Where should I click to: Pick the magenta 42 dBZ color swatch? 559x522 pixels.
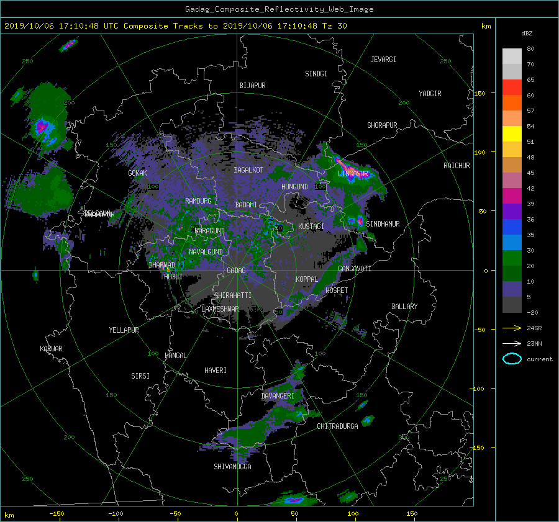click(x=512, y=196)
